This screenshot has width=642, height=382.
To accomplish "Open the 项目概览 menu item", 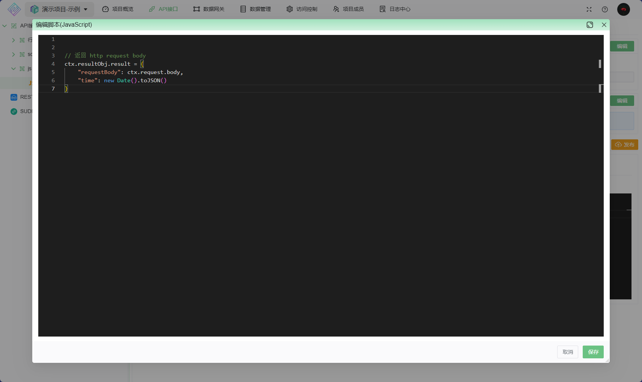I will coord(118,9).
